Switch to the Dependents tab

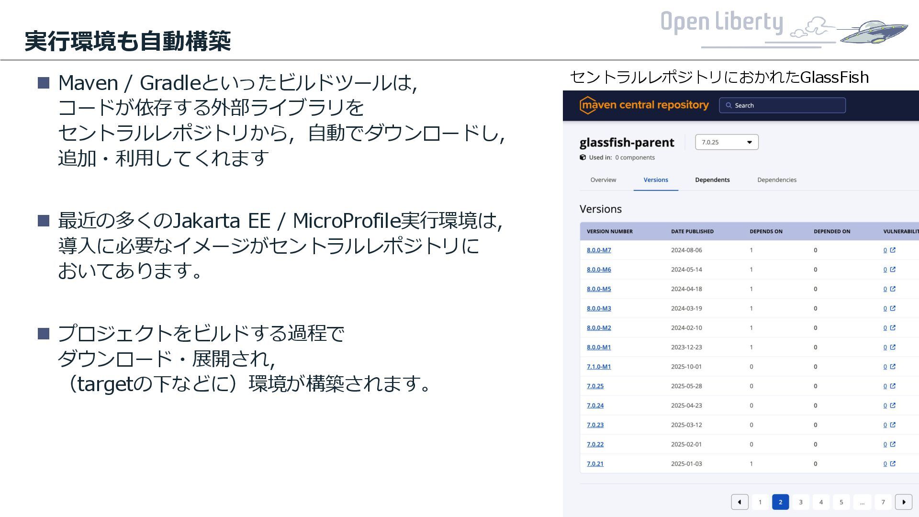pyautogui.click(x=712, y=180)
